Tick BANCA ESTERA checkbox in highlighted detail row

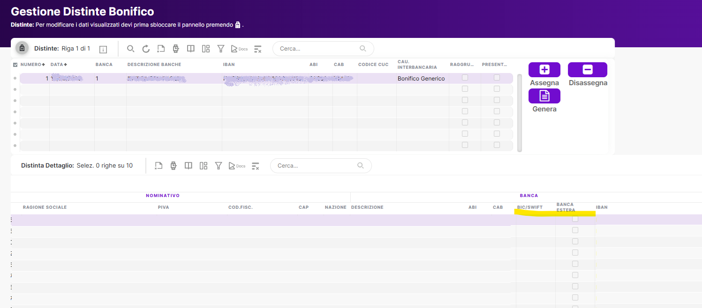(x=575, y=219)
